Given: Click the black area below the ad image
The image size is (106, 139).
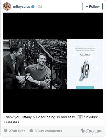Looking at the screenshot, I should point(53,101).
